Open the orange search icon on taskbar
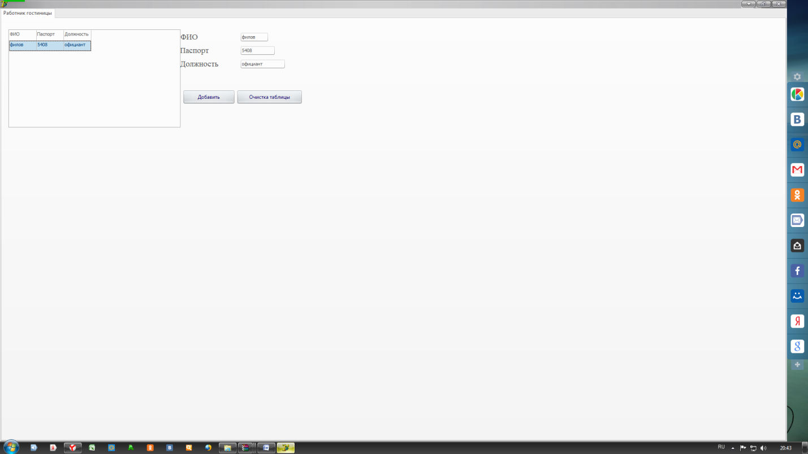Screen dimensions: 808x454 click(x=189, y=448)
